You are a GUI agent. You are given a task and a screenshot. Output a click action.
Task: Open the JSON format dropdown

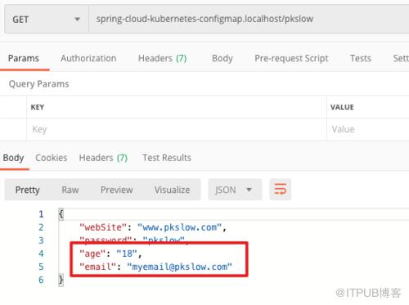(235, 190)
